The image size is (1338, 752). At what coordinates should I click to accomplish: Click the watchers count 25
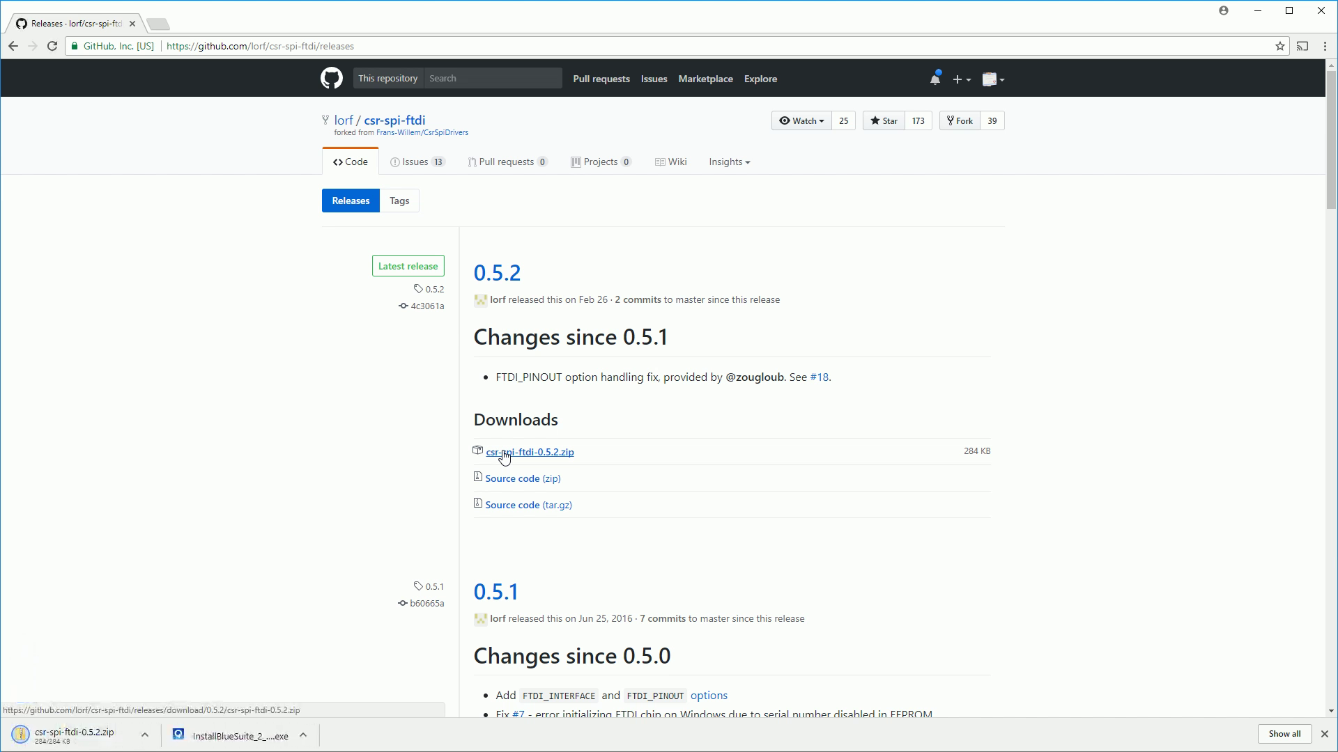843,120
